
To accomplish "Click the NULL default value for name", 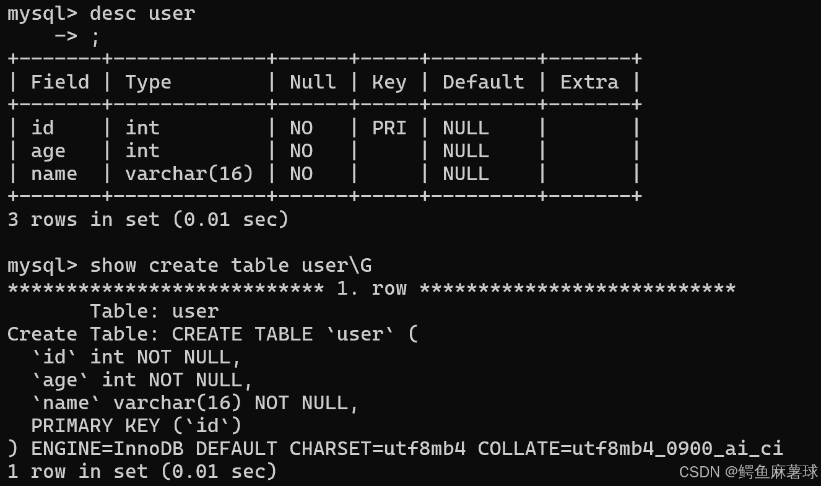I will tap(466, 174).
